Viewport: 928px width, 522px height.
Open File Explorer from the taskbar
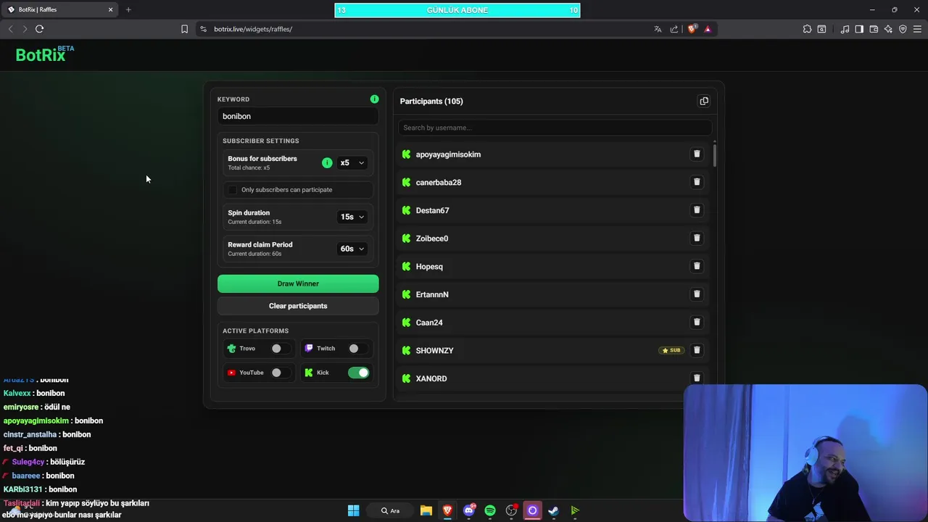426,510
